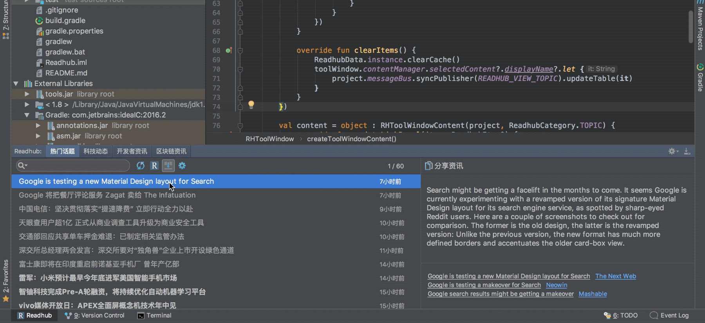Click the Event Log speech bubble icon
This screenshot has height=323, width=705.
tap(654, 316)
